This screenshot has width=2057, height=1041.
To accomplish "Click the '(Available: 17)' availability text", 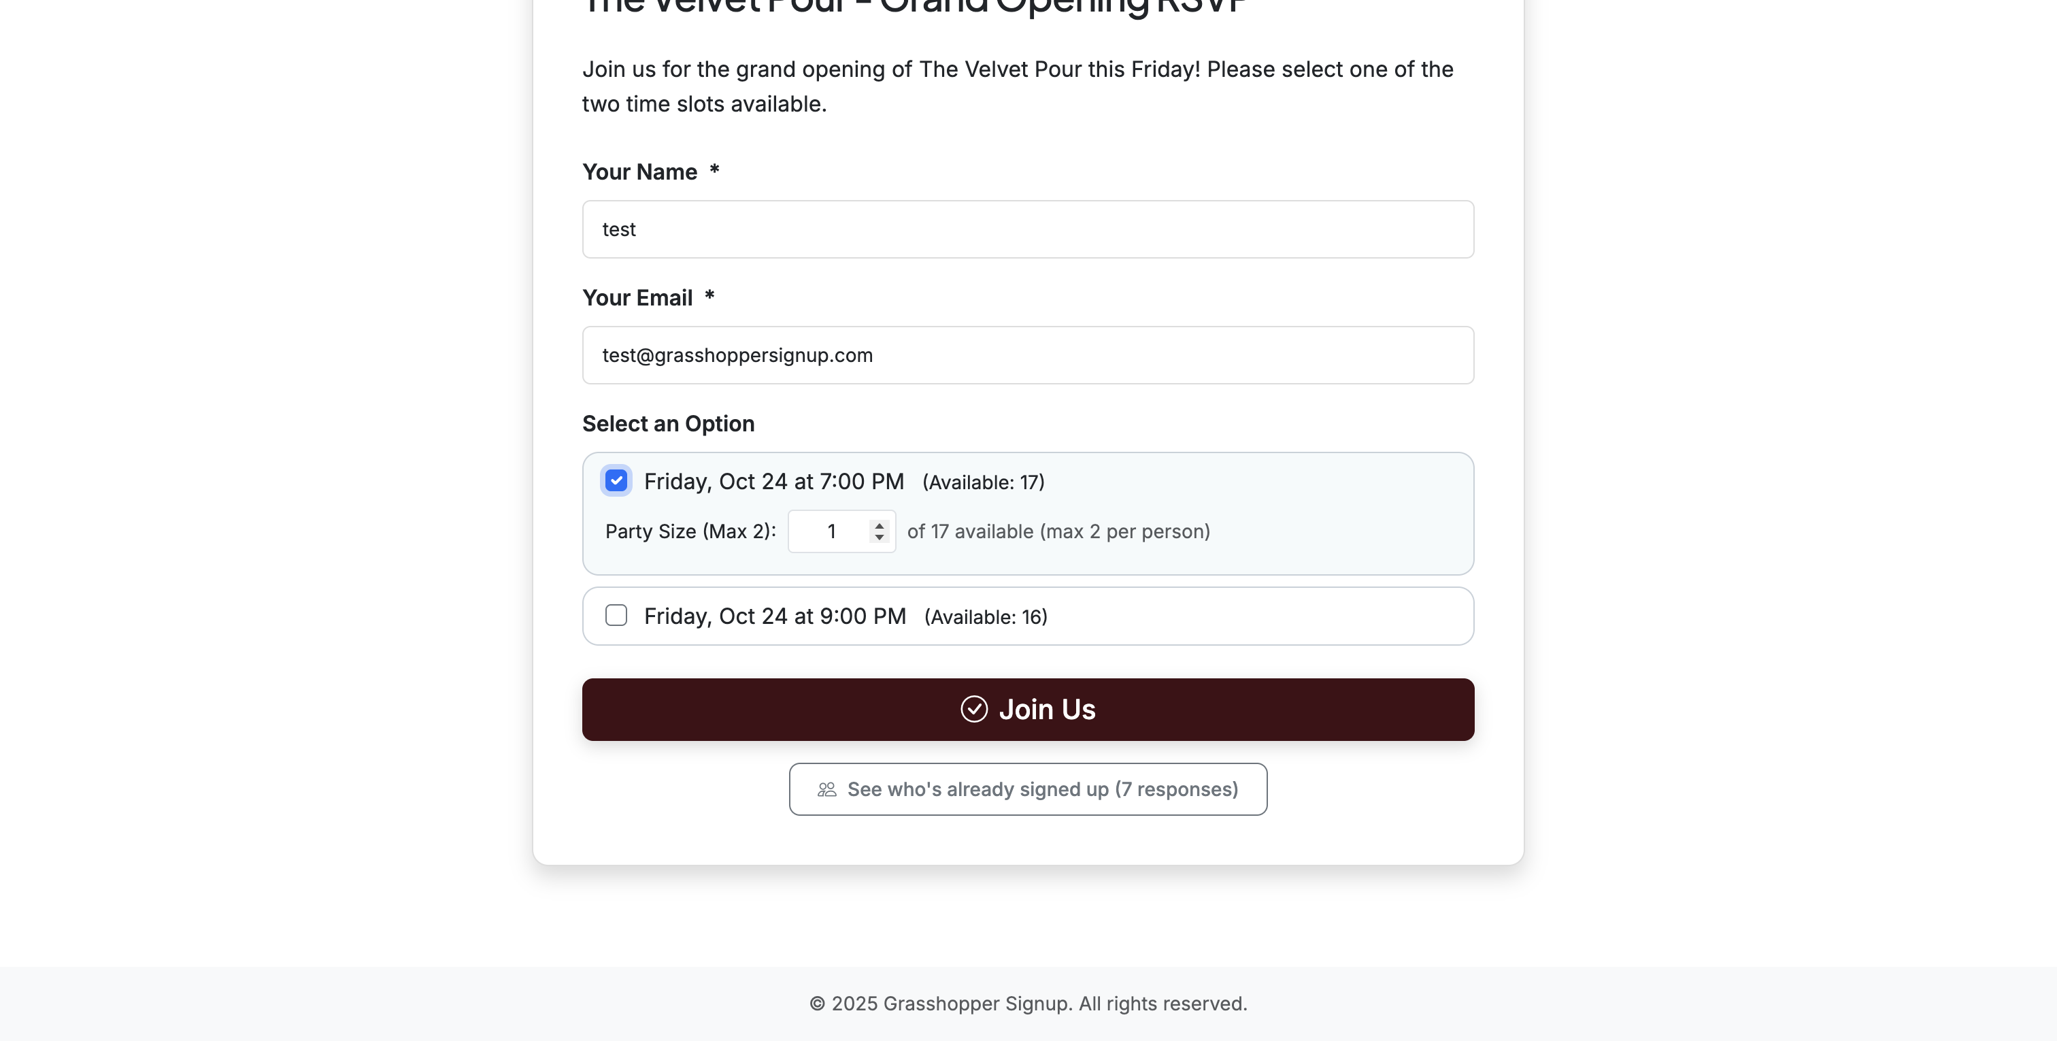I will [983, 482].
